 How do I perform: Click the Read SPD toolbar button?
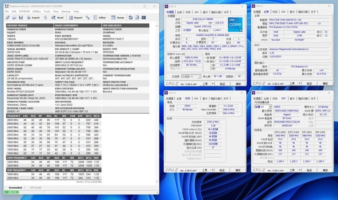pos(57,18)
